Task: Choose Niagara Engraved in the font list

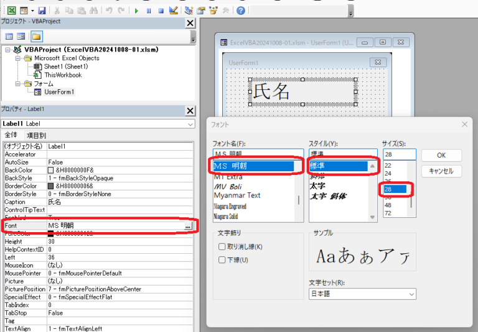Action: tap(230, 207)
